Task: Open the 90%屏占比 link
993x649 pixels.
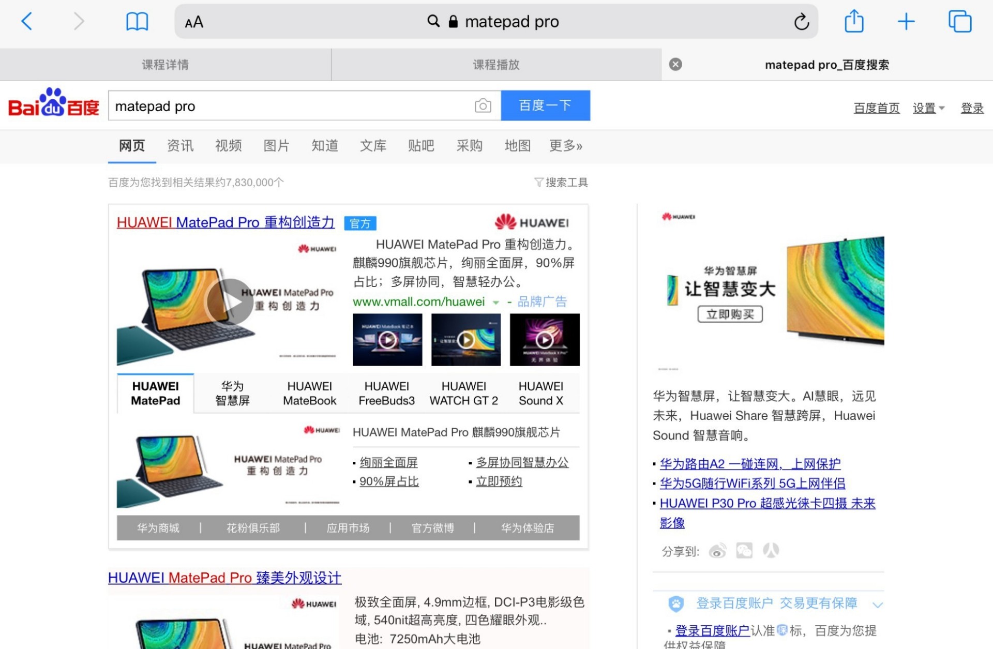Action: coord(389,481)
